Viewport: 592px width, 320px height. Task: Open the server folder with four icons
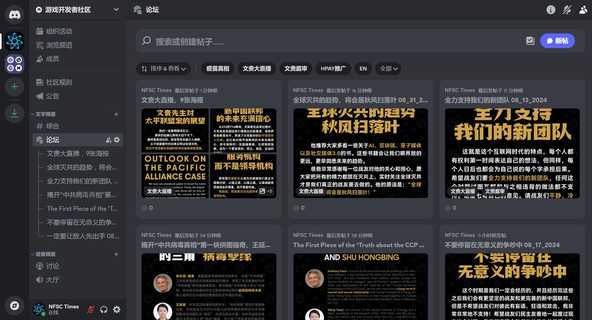point(15,64)
